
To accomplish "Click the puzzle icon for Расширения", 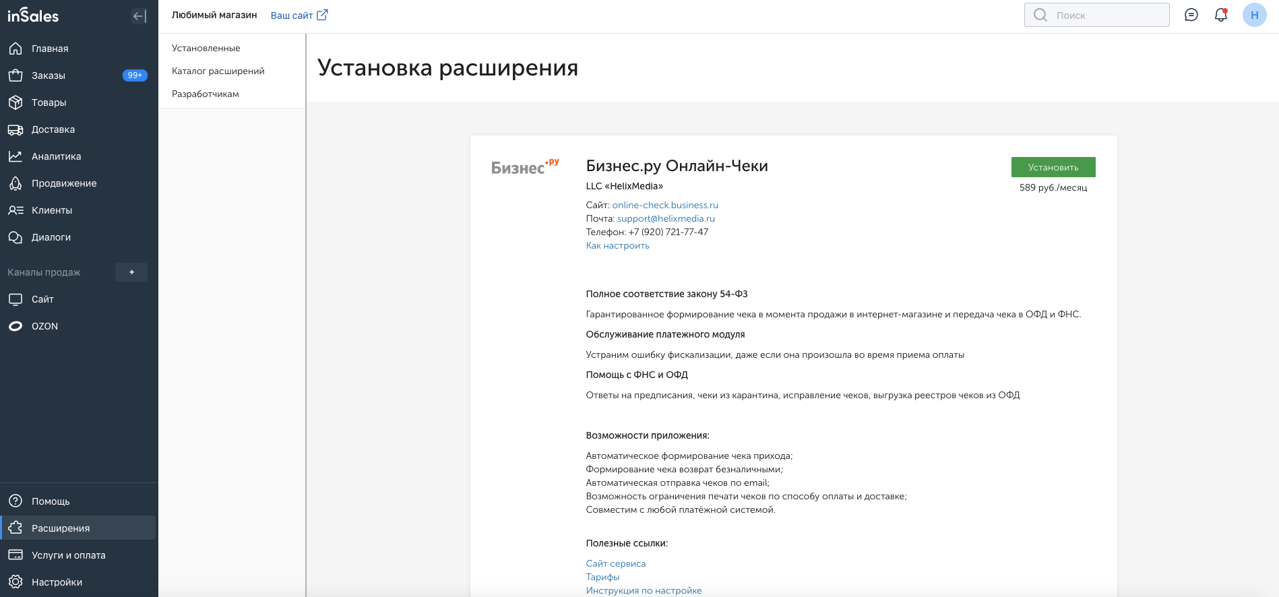I will click(x=15, y=528).
